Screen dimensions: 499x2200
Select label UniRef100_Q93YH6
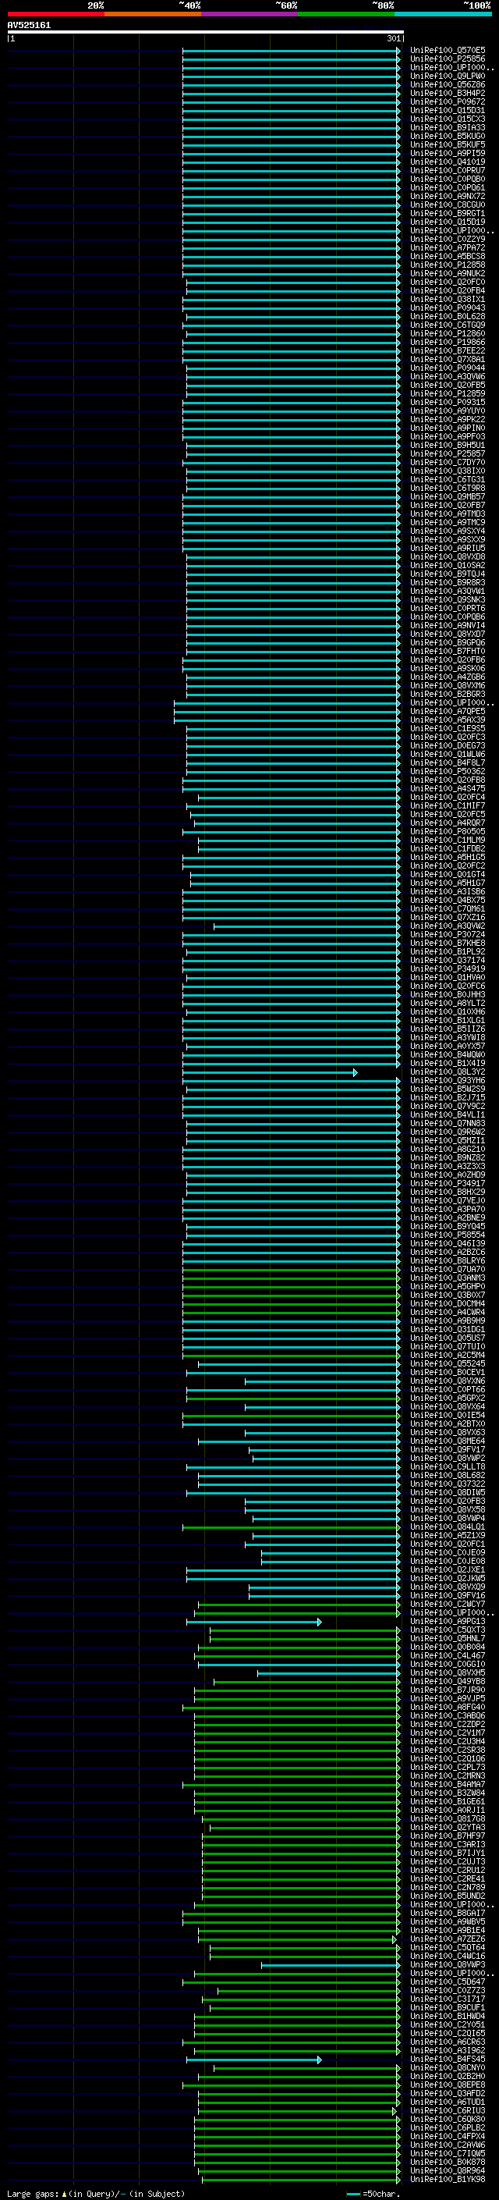coord(447,1080)
